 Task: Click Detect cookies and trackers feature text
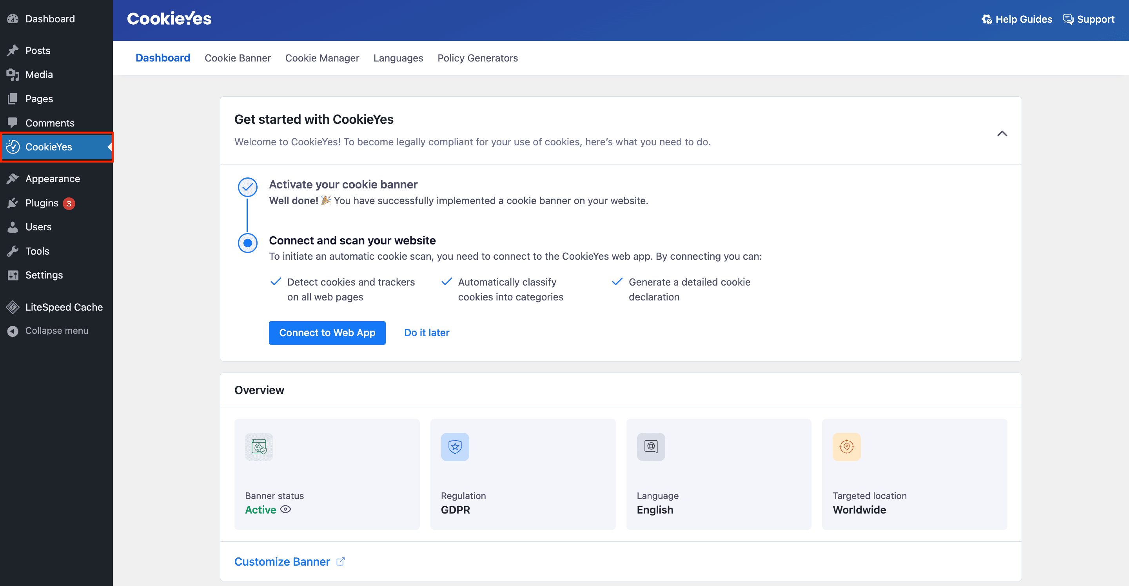[x=351, y=289]
